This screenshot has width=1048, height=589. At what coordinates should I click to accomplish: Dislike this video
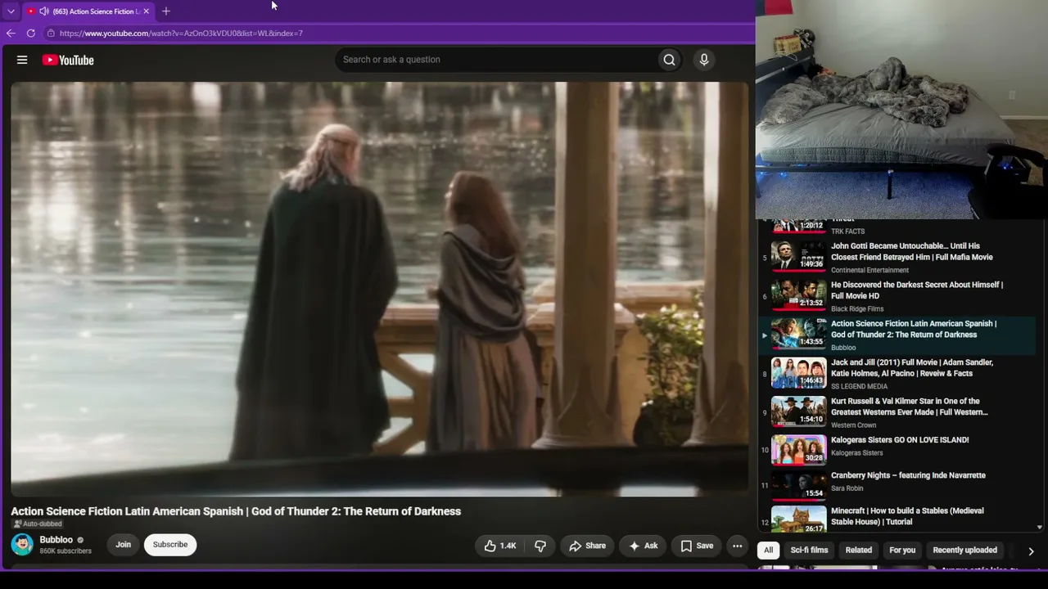(x=540, y=546)
